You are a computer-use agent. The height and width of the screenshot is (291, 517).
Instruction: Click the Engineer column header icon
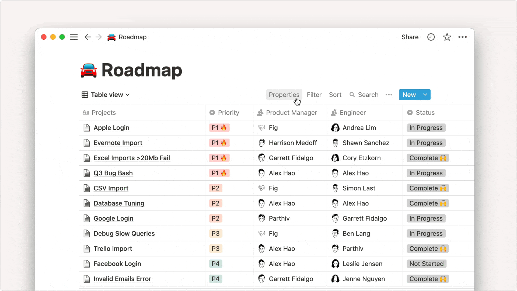tap(334, 113)
